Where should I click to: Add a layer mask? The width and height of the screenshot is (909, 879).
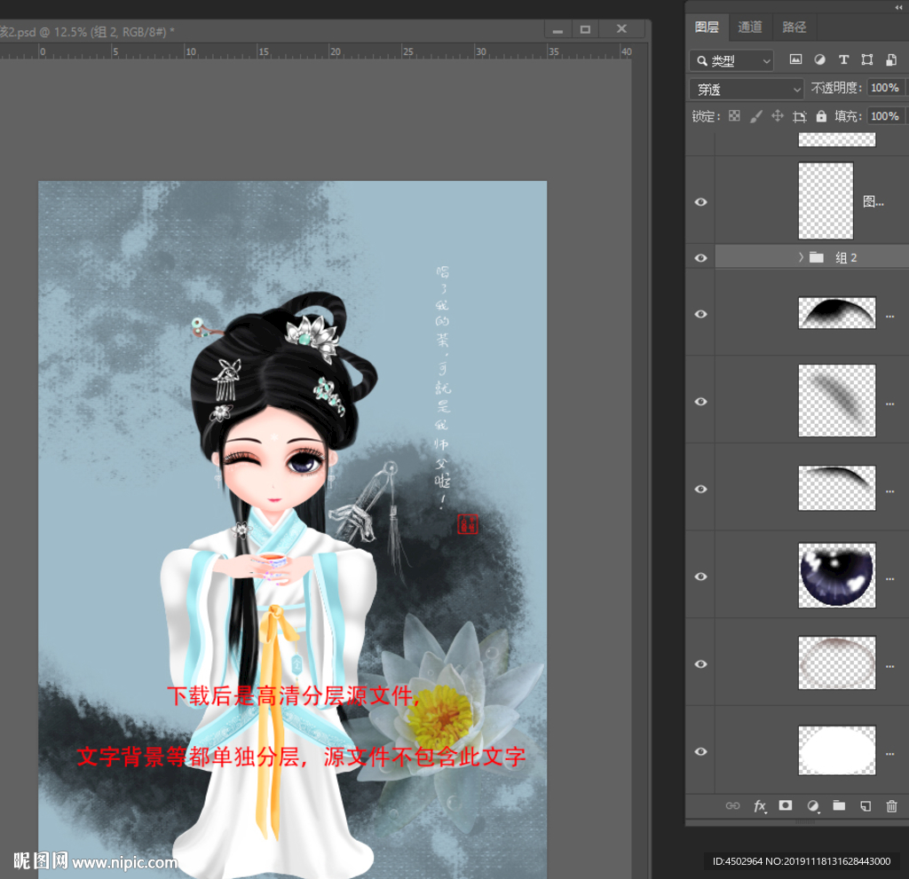point(786,805)
